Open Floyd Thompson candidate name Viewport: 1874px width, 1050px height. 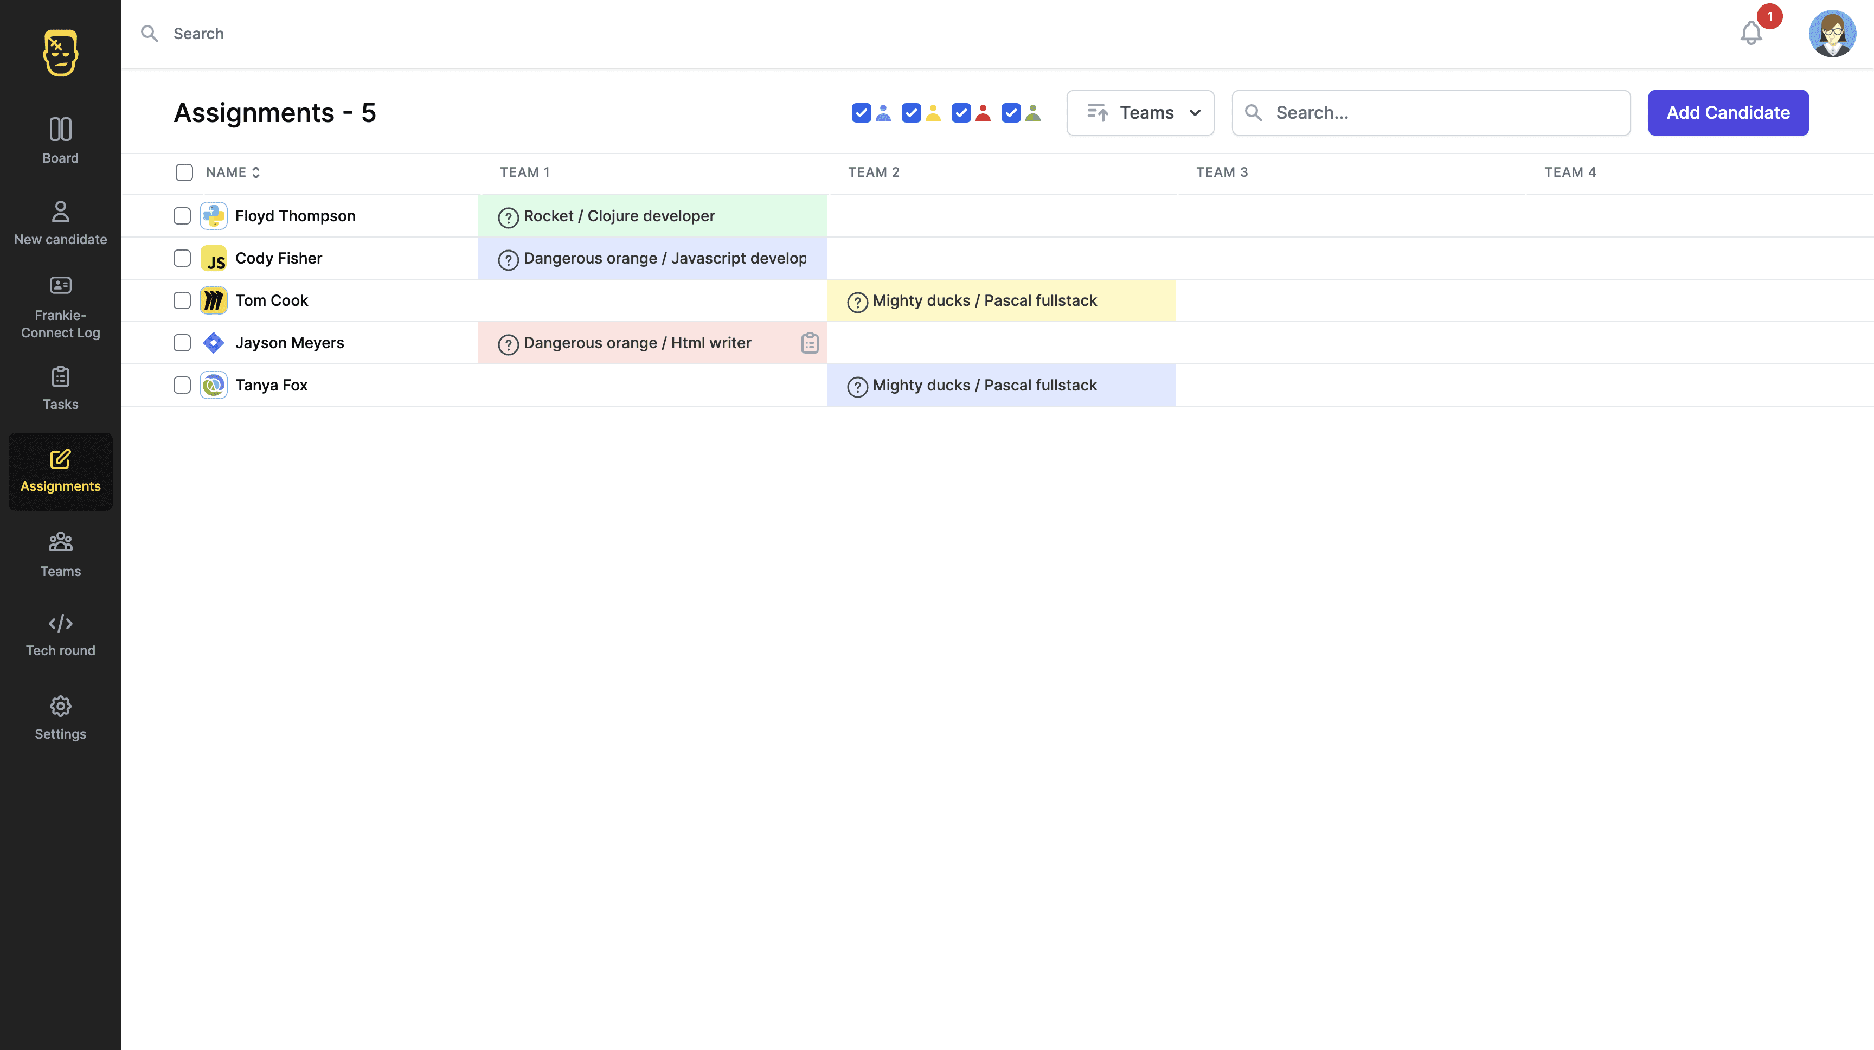pos(296,216)
